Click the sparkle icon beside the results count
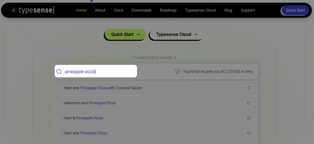The width and height of the screenshot is (314, 144). (x=178, y=71)
